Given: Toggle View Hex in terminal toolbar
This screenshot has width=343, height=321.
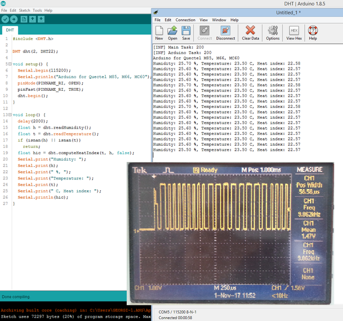Looking at the screenshot, I should click(294, 33).
